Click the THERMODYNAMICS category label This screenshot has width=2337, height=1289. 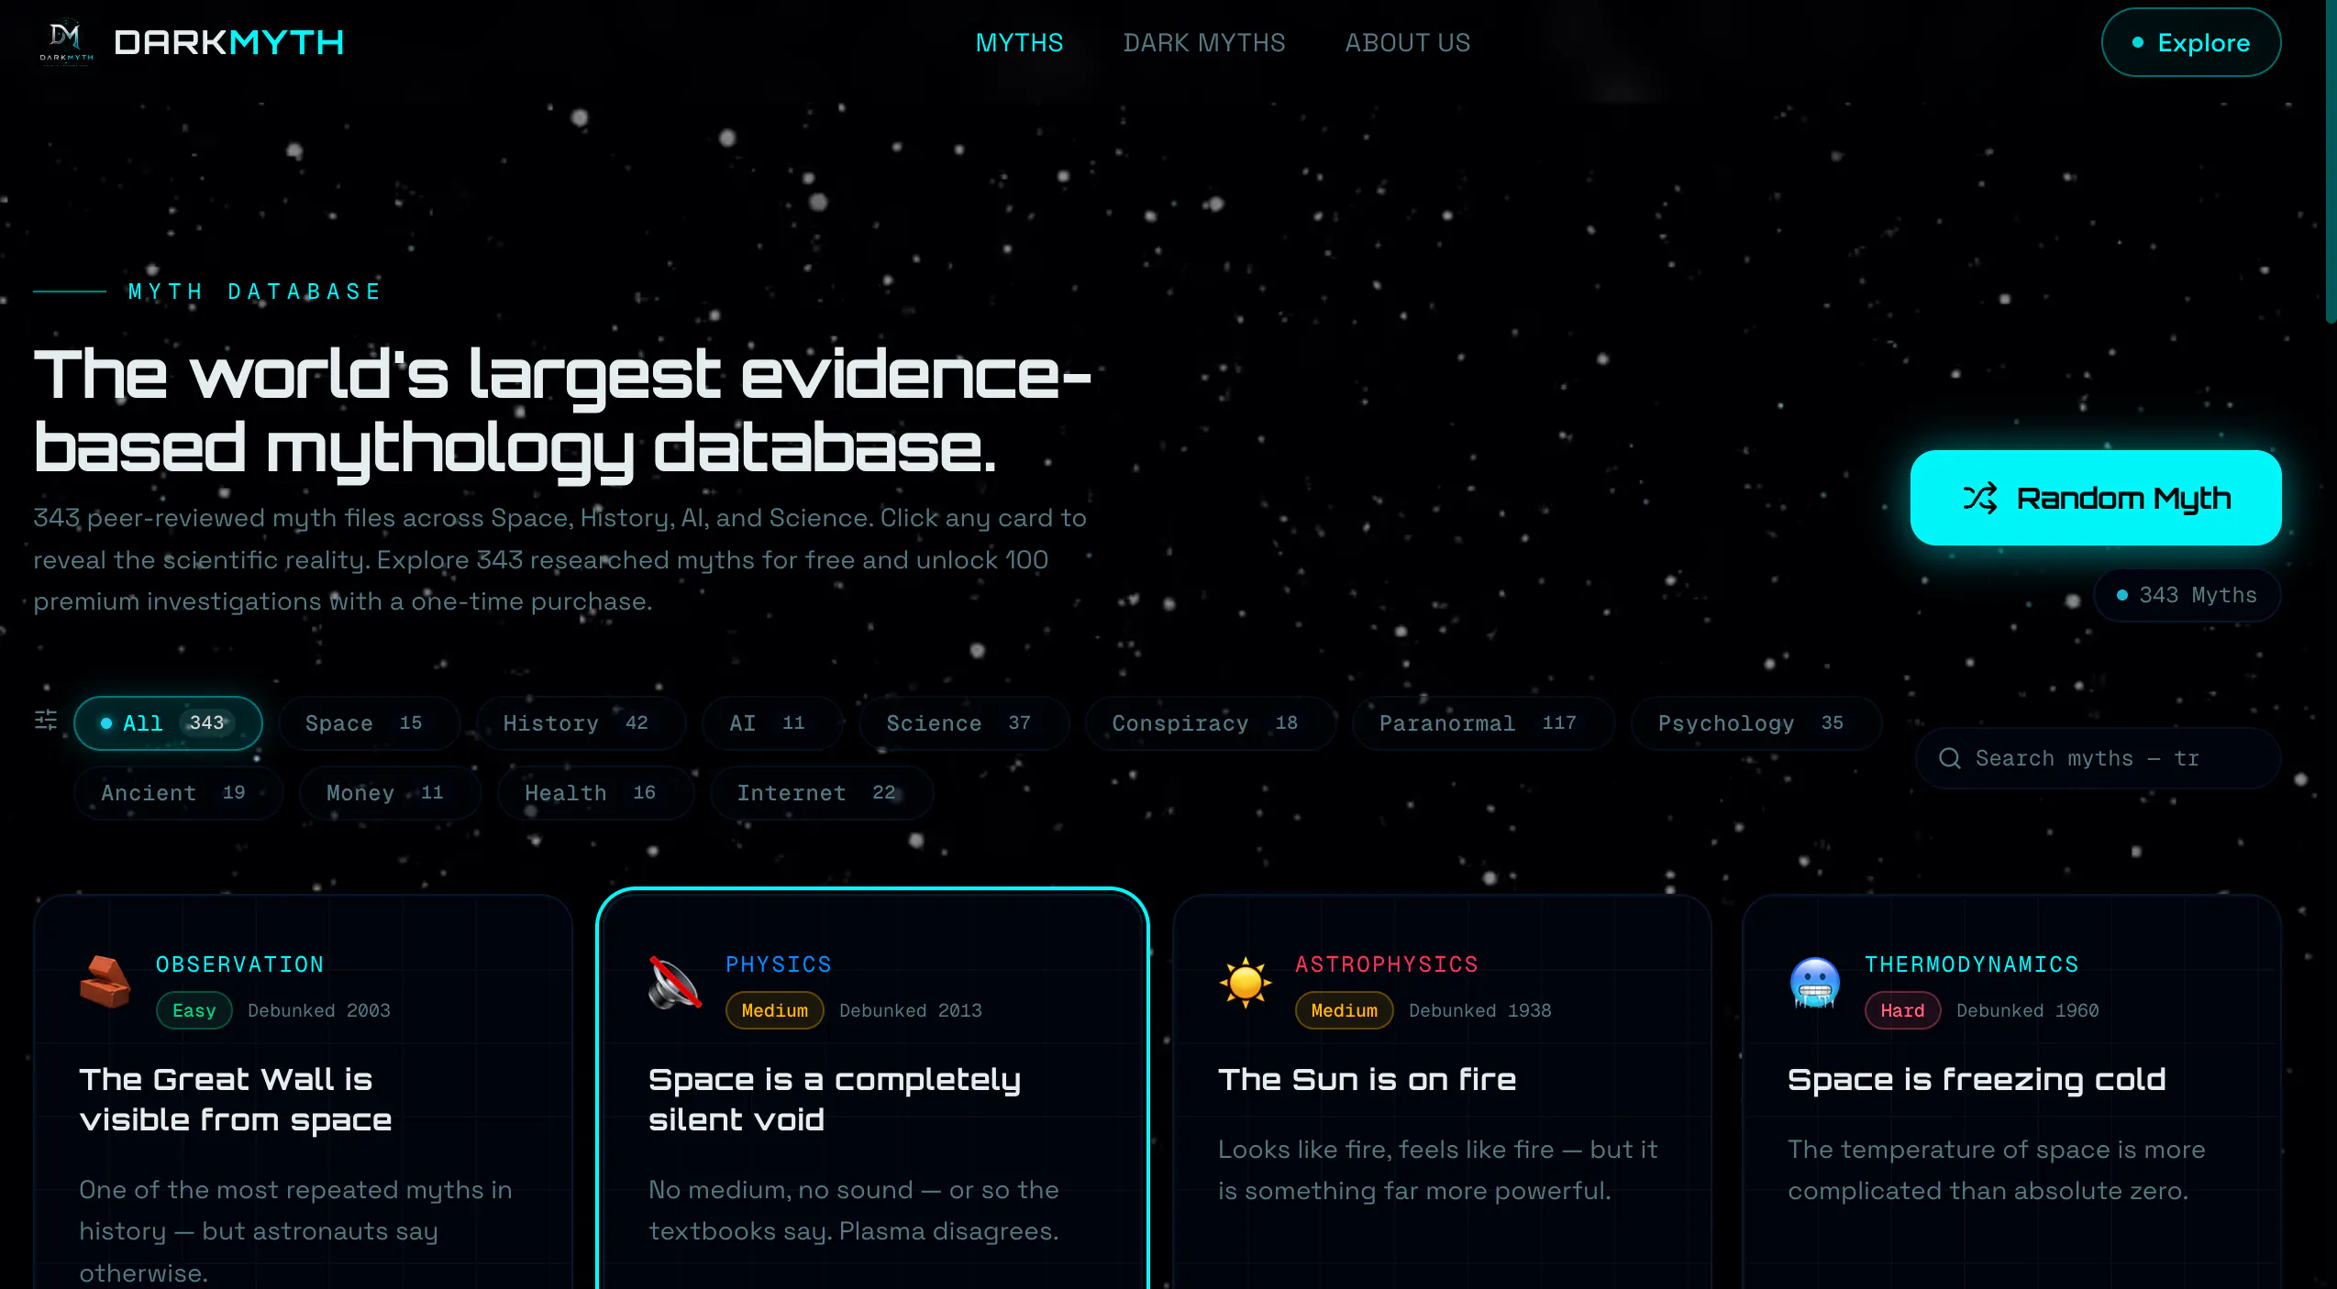(1972, 964)
